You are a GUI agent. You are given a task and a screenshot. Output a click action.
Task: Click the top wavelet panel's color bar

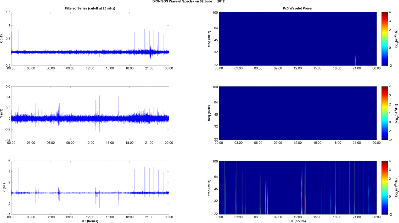point(385,39)
